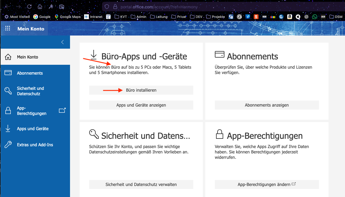Click the Büro installieren button

click(141, 90)
